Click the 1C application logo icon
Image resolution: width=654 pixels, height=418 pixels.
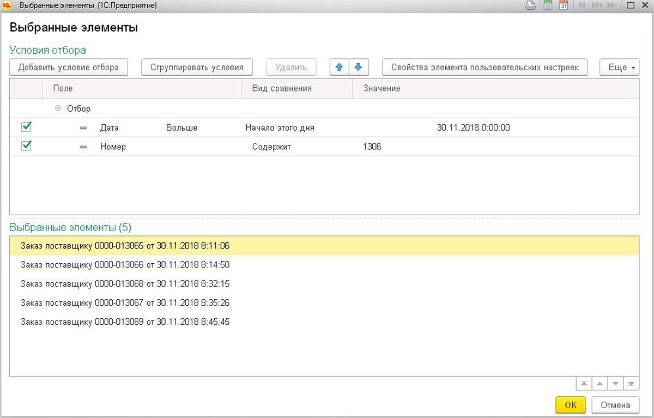8,6
